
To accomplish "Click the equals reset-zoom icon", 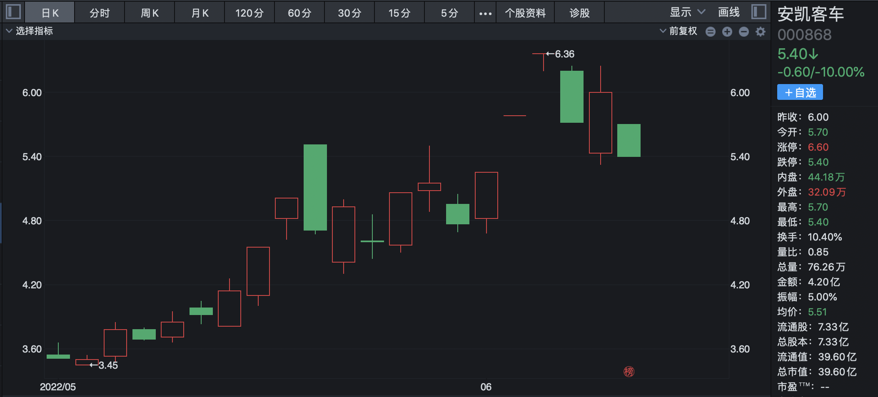I will point(711,32).
